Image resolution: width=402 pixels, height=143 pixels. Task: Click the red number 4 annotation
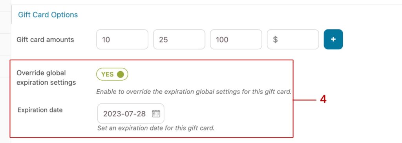pos(323,100)
